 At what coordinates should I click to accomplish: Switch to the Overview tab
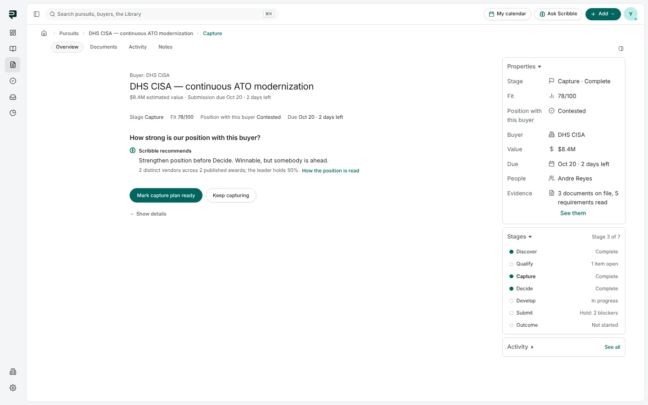(67, 47)
